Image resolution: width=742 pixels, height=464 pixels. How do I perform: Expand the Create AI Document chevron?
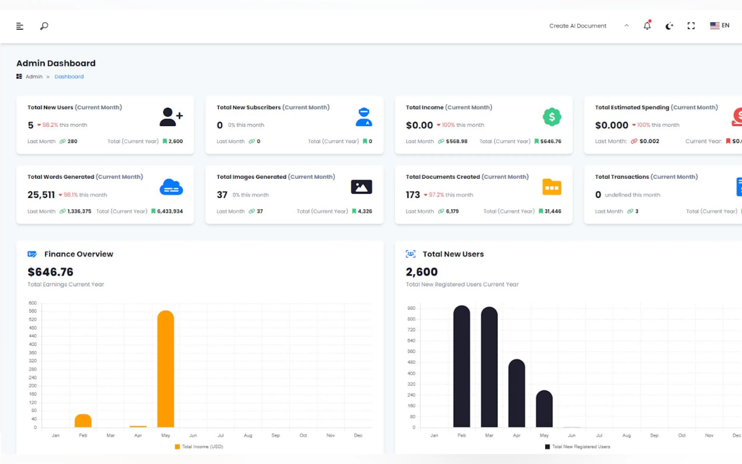(x=626, y=26)
